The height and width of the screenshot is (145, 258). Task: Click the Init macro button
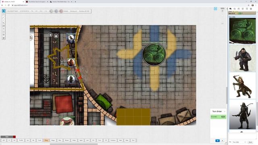[x=15, y=140]
